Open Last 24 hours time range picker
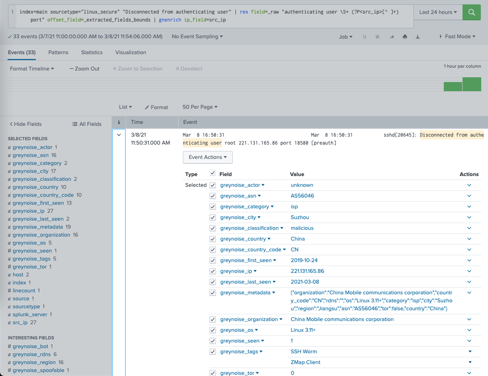488x376 pixels. tap(438, 12)
